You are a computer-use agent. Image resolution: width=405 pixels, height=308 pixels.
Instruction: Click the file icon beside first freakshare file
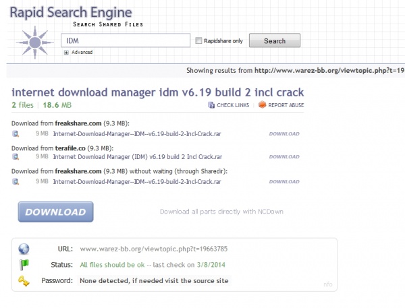tap(15, 133)
